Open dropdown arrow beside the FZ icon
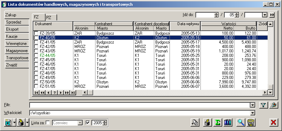The width and height of the screenshot is (282, 131). (x=14, y=123)
